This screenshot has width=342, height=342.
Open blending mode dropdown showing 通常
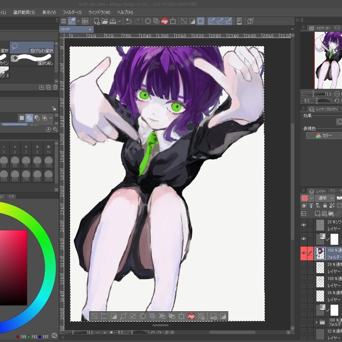click(x=325, y=198)
